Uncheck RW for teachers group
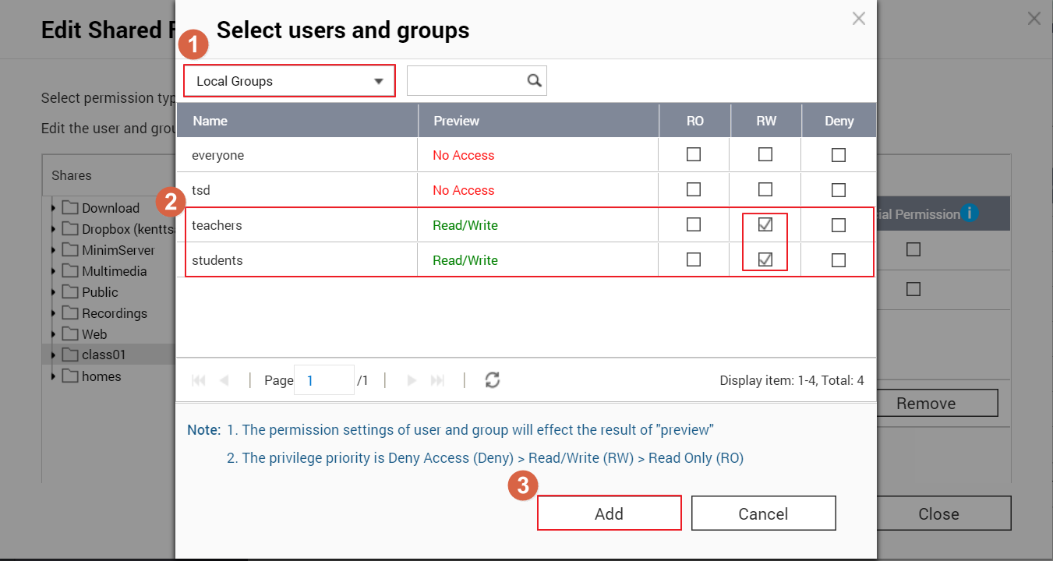 coord(765,224)
